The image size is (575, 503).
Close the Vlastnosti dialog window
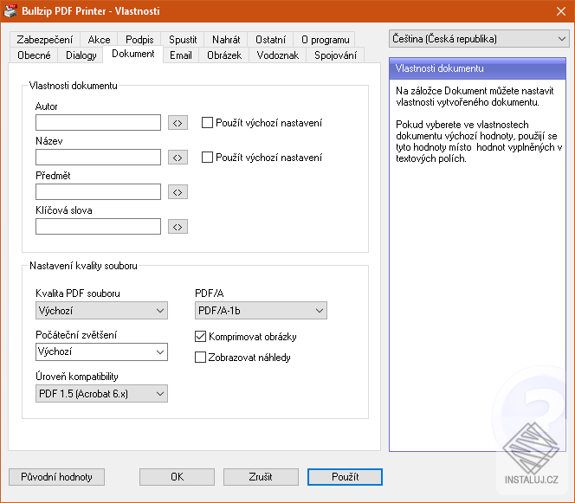click(x=561, y=11)
